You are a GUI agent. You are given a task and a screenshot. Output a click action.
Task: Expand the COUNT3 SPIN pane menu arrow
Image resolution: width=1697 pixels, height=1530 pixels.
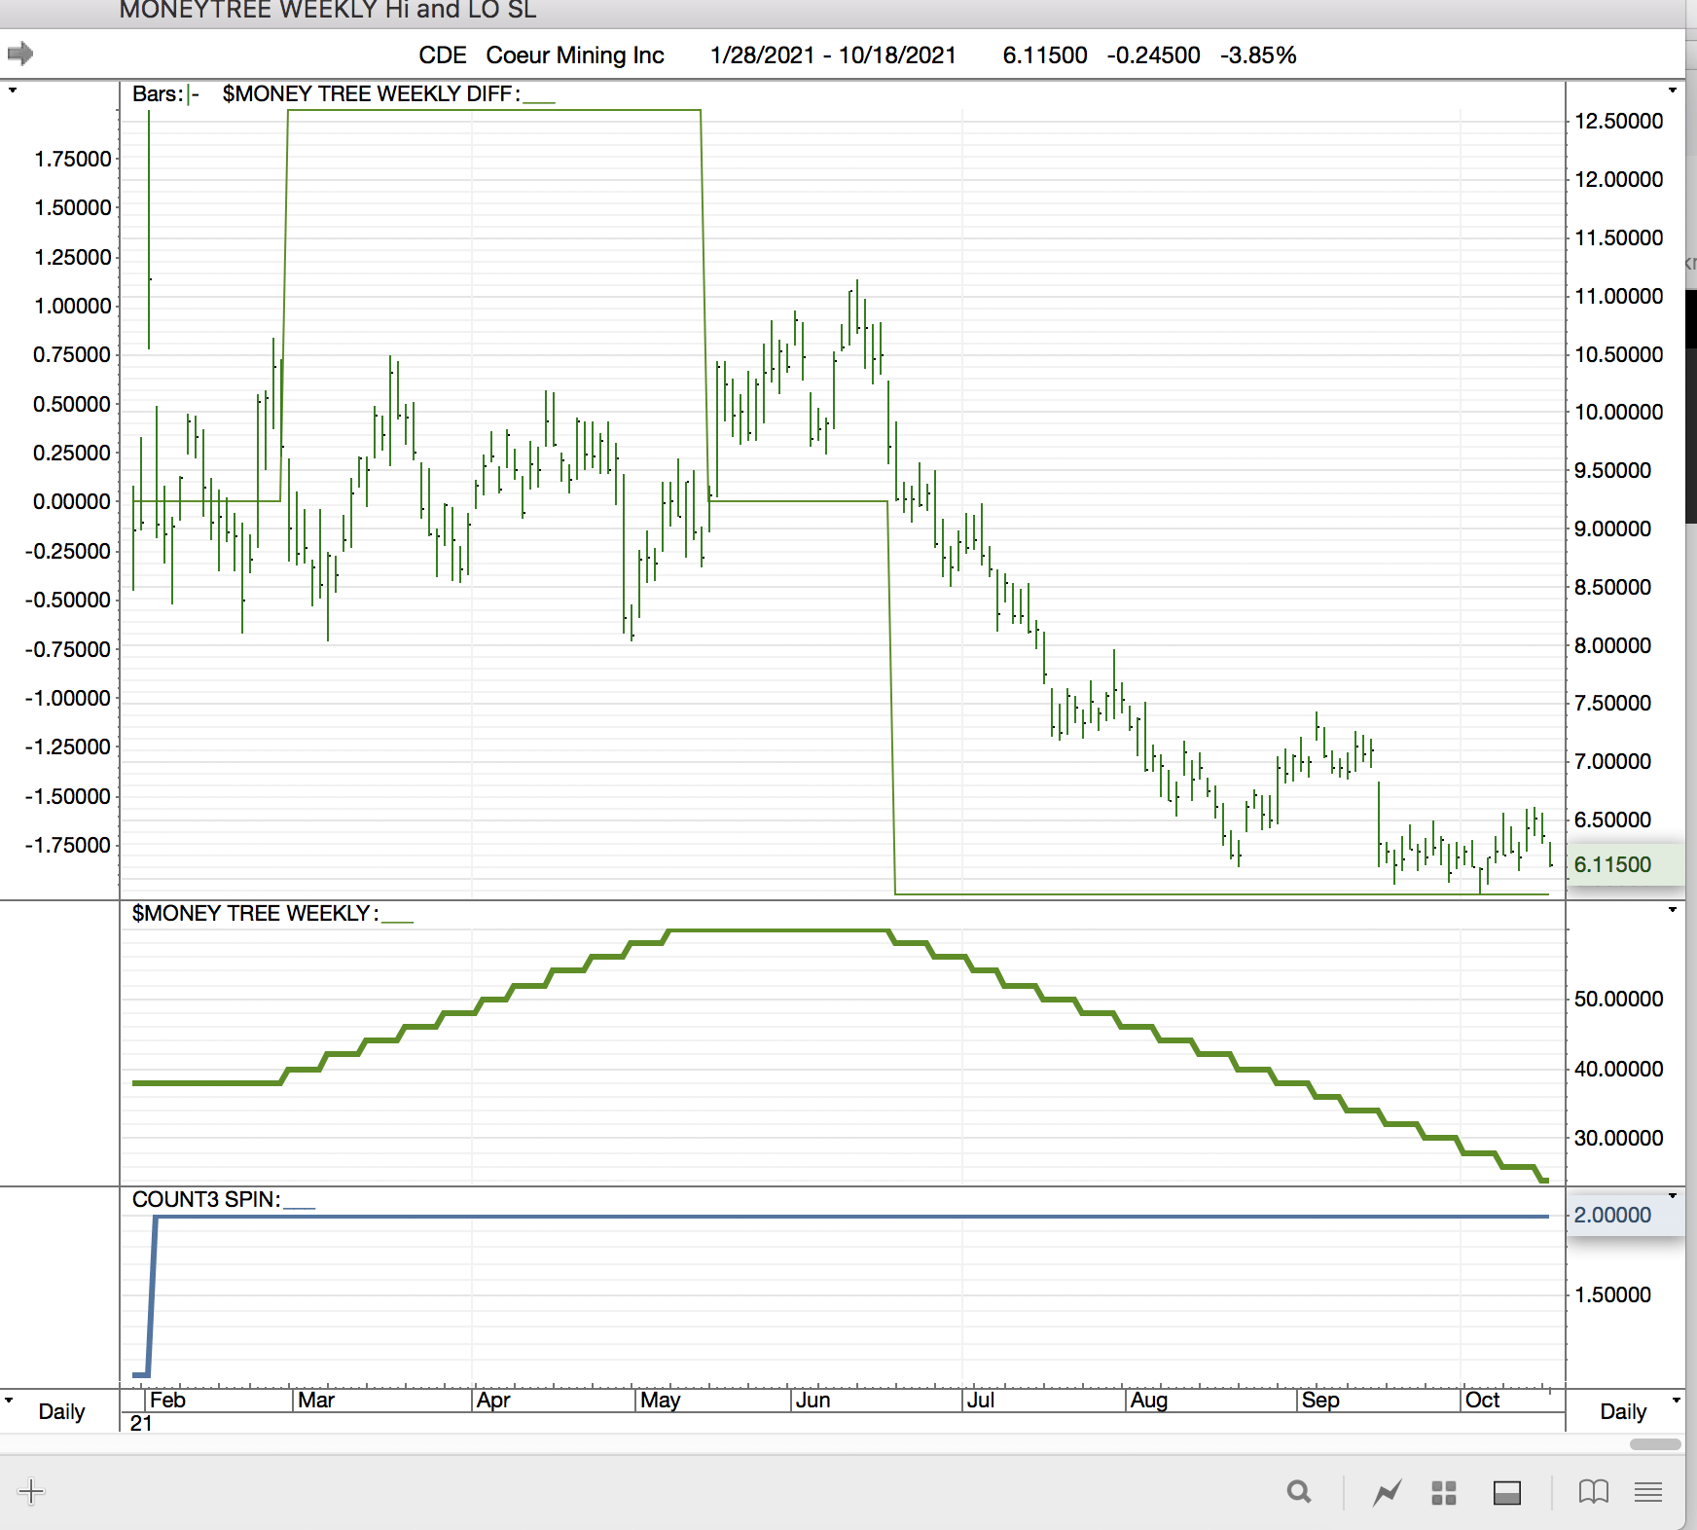[x=1673, y=1195]
